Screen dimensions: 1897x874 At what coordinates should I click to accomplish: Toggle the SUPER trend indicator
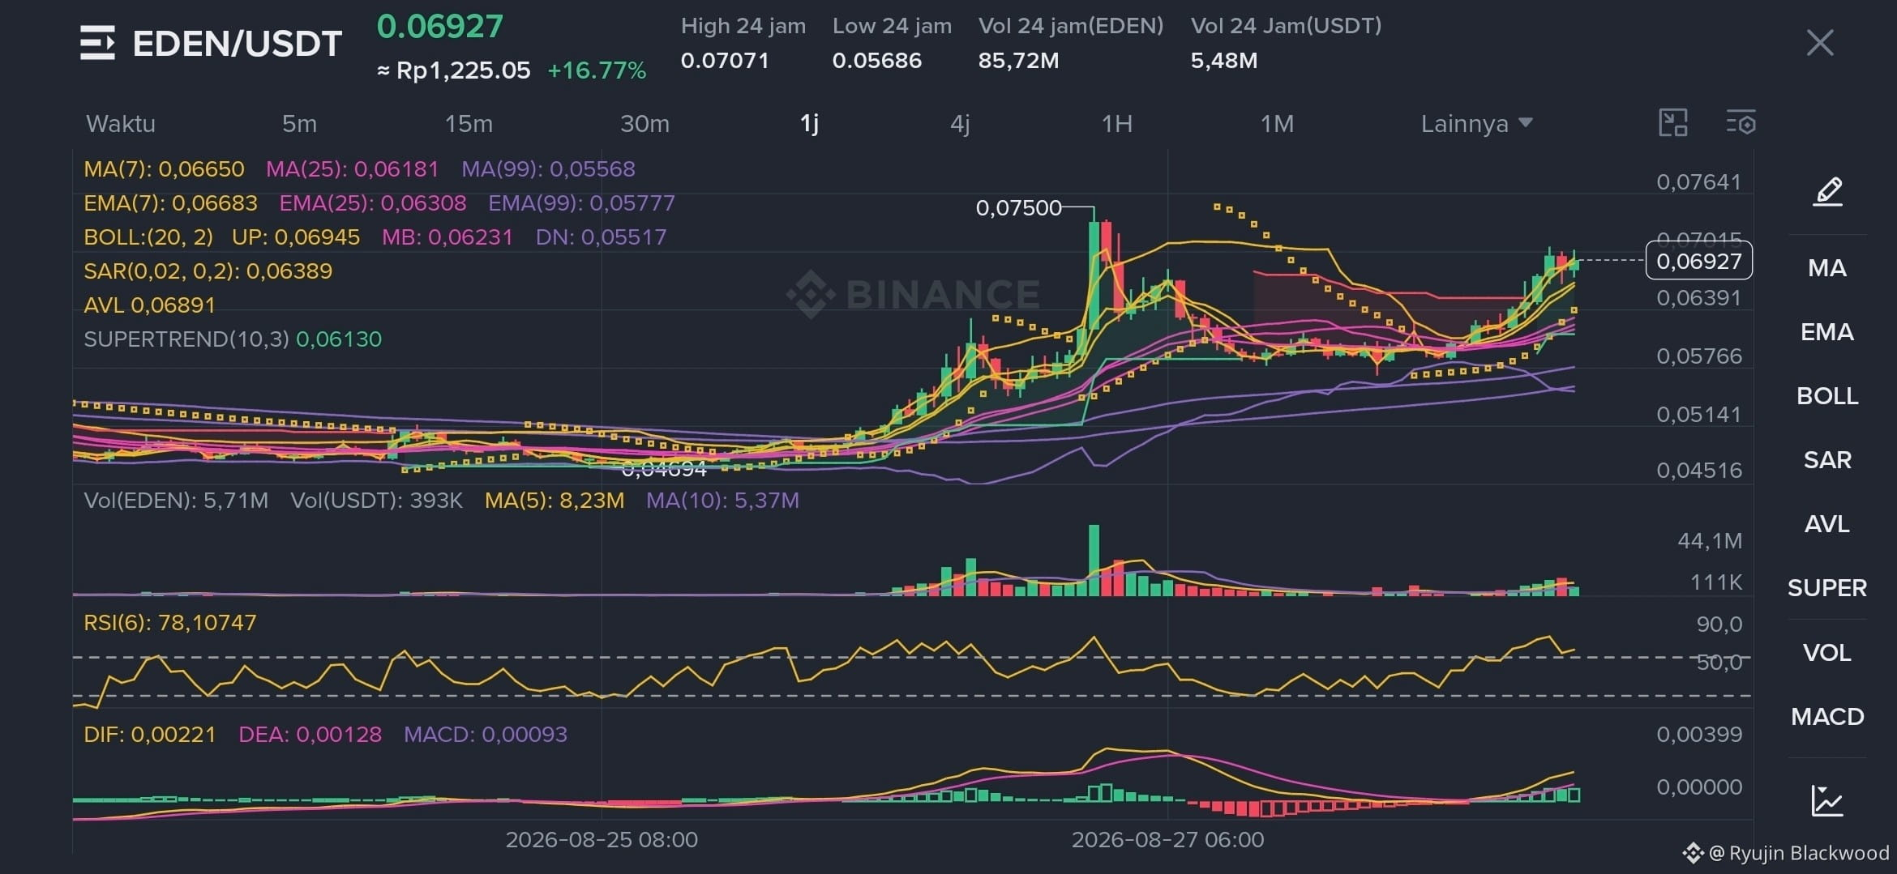coord(1827,588)
